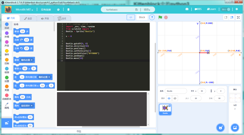The image size is (244, 135).
Task: Select the purple 外观 category circle
Action: pyautogui.click(x=7, y=33)
